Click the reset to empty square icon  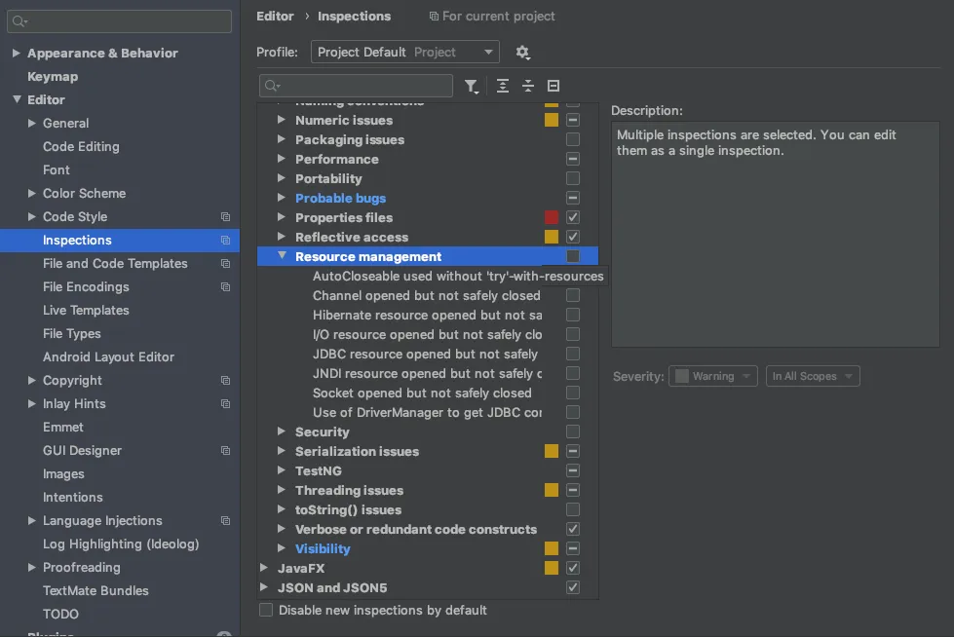553,86
